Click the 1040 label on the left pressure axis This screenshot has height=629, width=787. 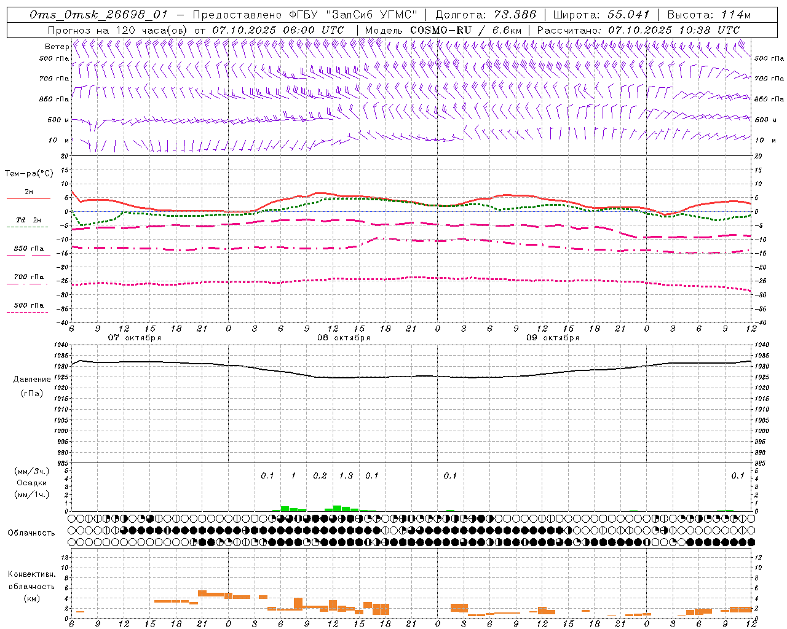click(x=62, y=345)
